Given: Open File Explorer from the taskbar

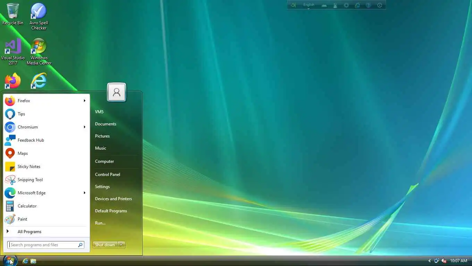Looking at the screenshot, I should pos(33,261).
